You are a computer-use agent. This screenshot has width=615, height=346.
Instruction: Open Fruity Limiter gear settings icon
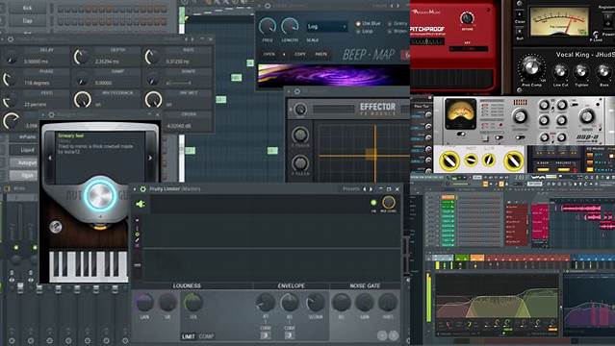[143, 189]
